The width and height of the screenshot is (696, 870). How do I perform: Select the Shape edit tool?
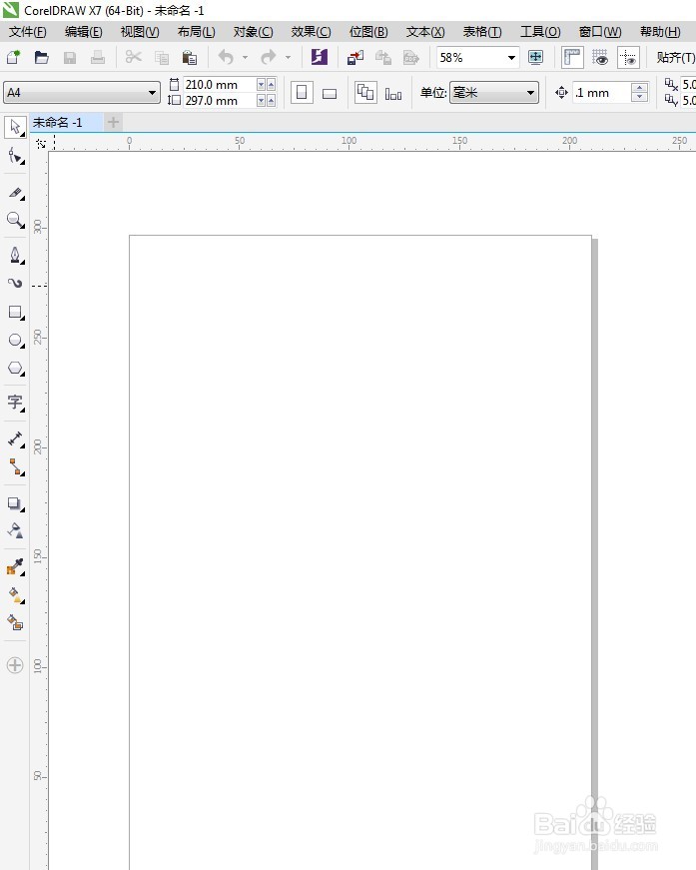(x=15, y=157)
